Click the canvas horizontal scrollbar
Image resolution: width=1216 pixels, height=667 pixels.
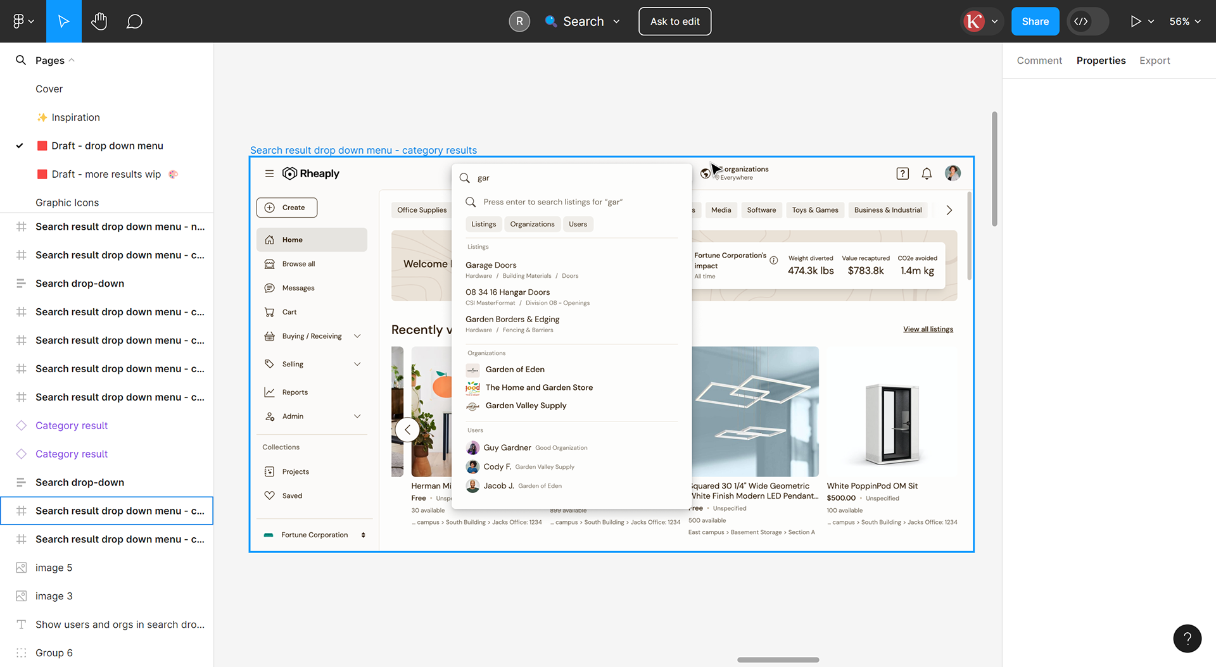pyautogui.click(x=778, y=659)
